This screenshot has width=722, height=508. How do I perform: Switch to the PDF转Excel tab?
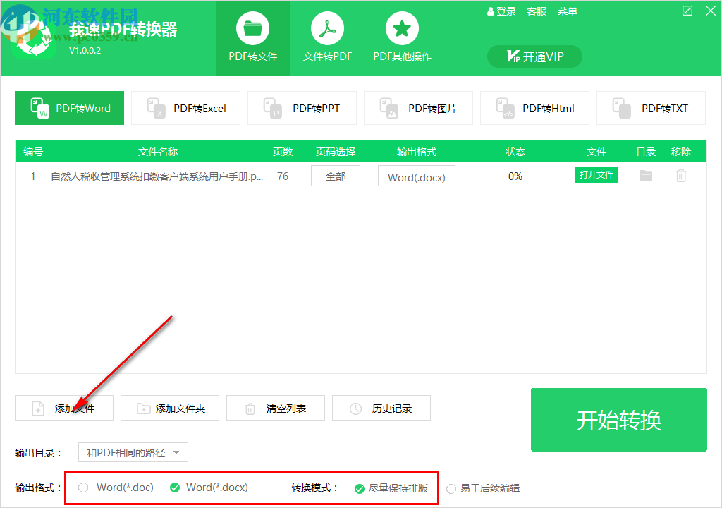tap(185, 108)
